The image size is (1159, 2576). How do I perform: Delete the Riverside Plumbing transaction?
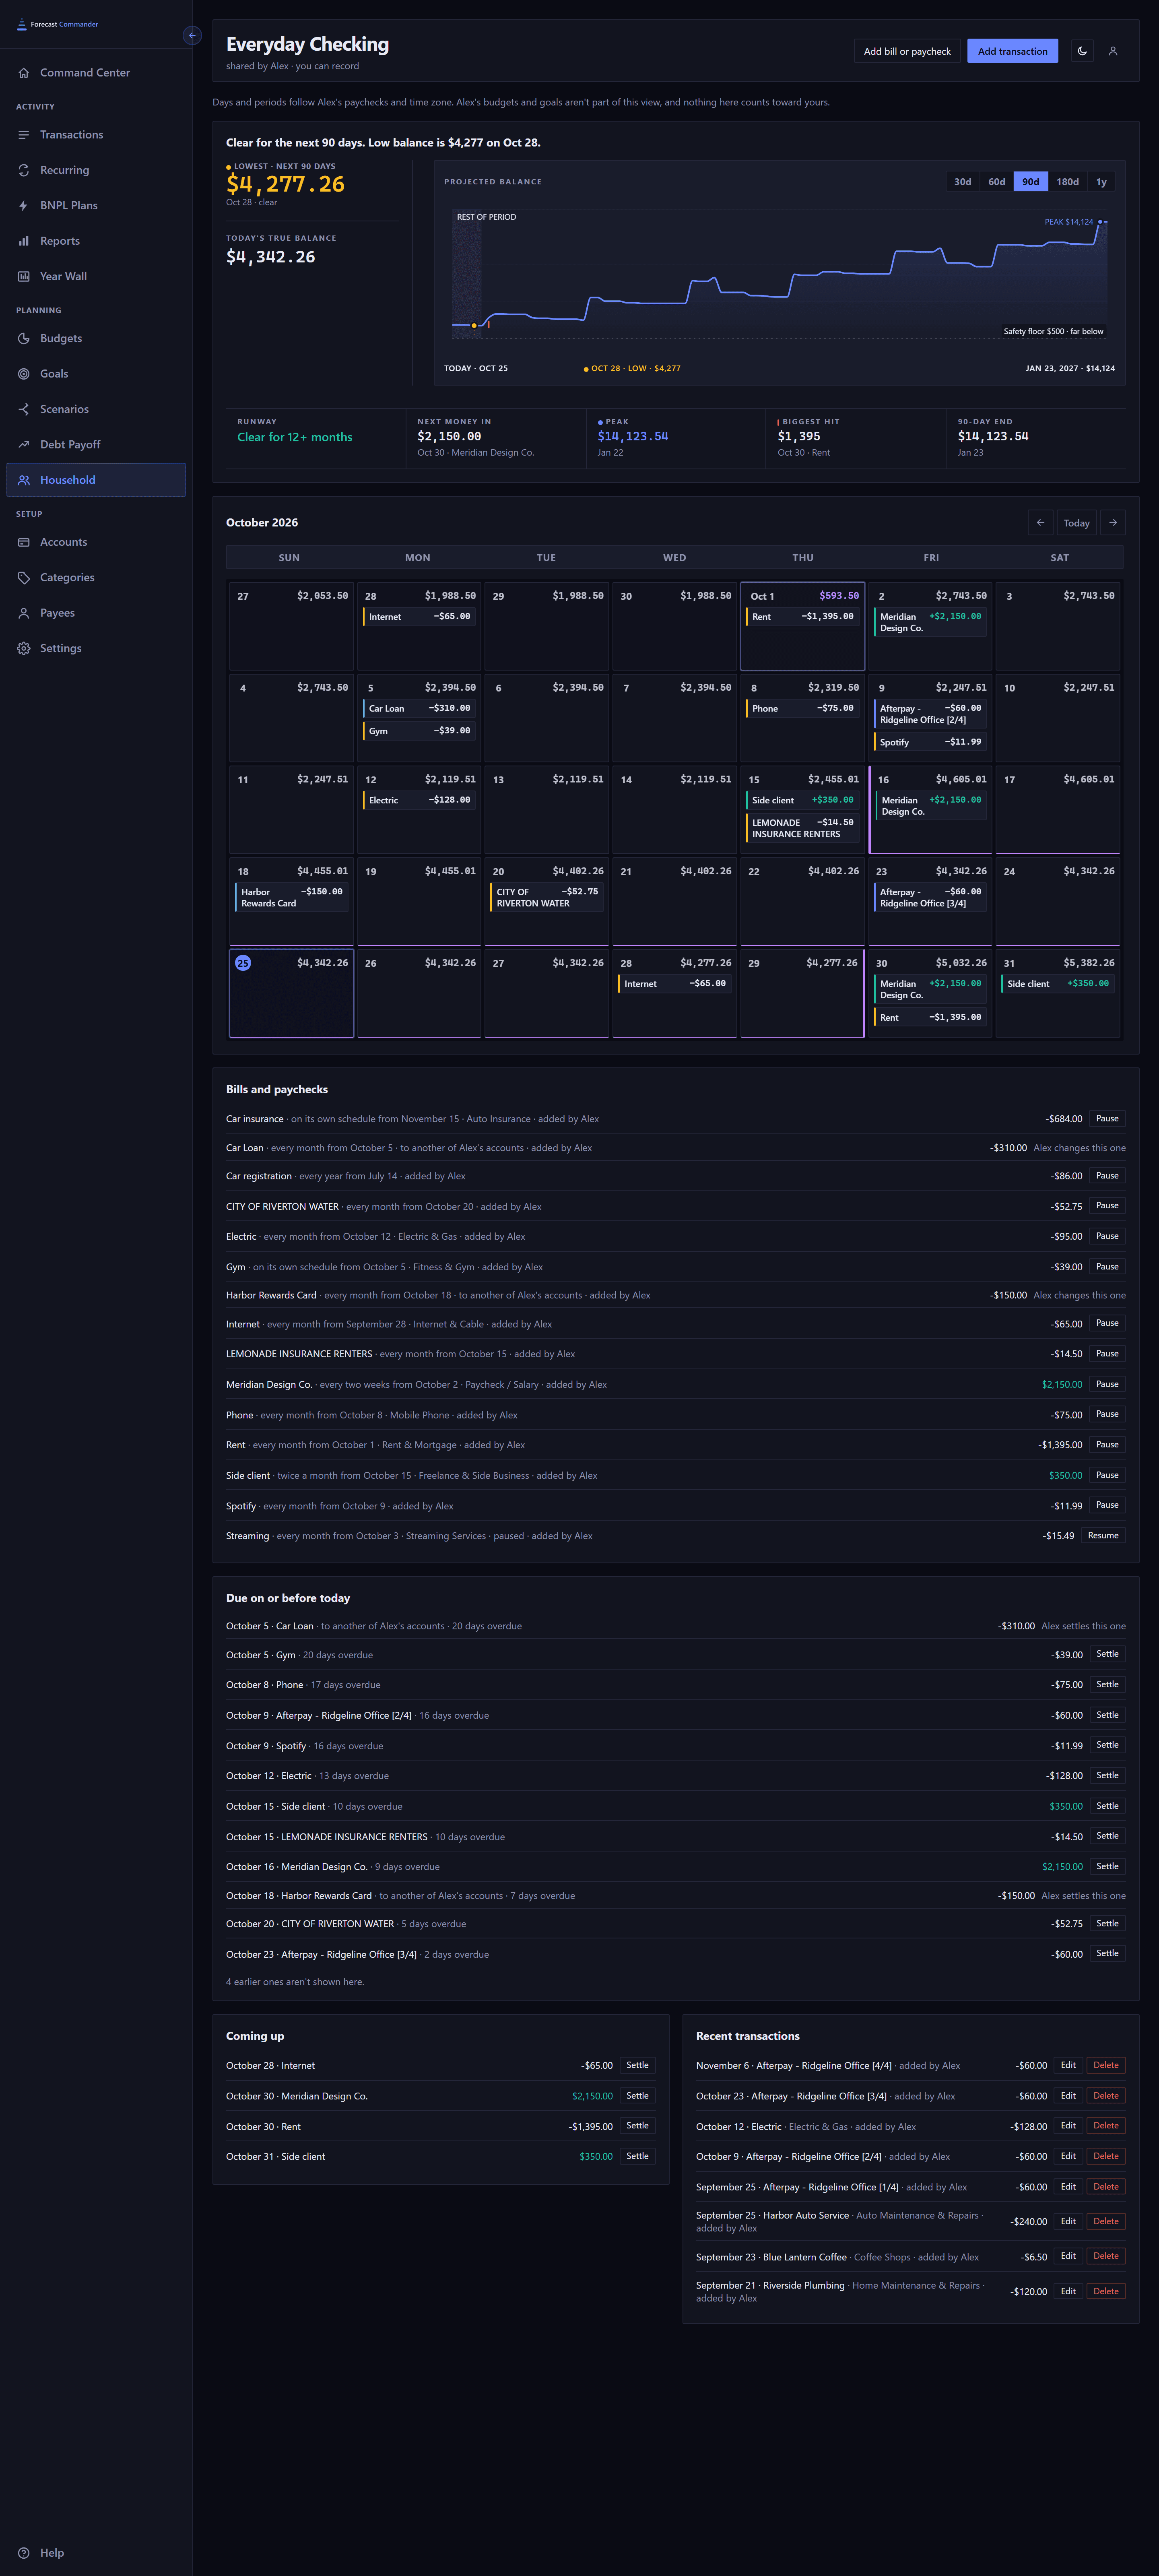tap(1106, 2291)
